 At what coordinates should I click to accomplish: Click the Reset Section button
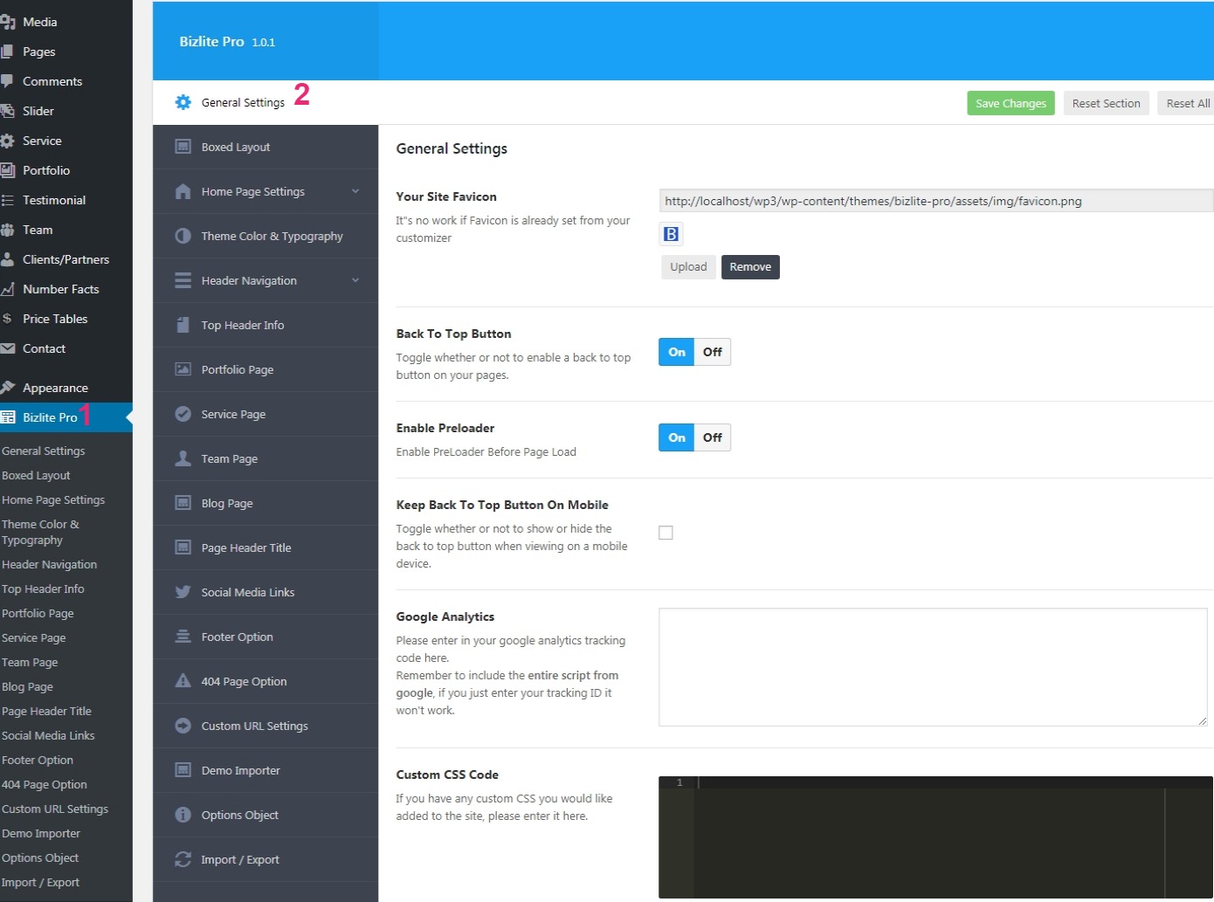click(1106, 103)
